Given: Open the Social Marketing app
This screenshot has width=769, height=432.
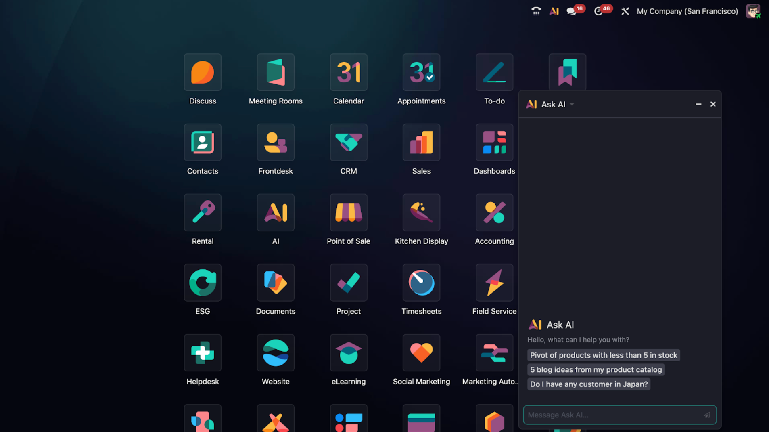Looking at the screenshot, I should pos(421,353).
